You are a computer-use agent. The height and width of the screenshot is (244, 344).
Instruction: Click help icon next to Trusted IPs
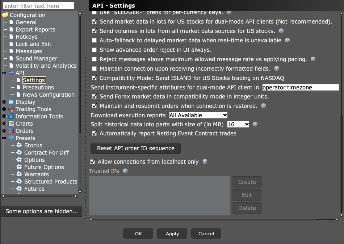(x=125, y=171)
